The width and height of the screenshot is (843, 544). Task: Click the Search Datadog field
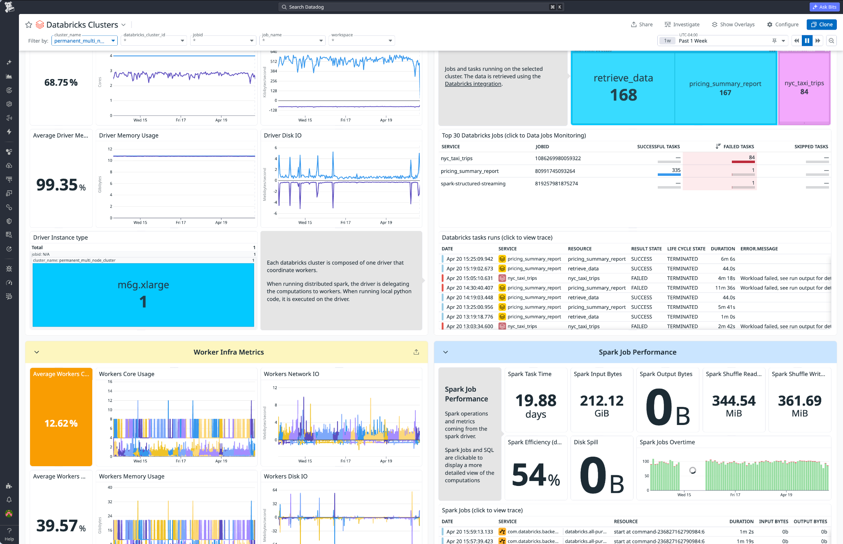pos(421,7)
